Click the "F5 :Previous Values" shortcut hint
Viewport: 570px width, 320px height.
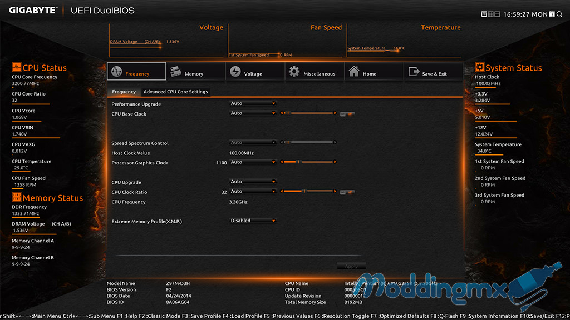tap(289, 316)
